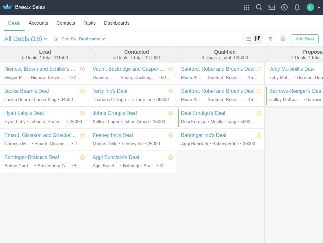Open the Dashboards tab
Image resolution: width=323 pixels, height=243 pixels.
tap(117, 23)
